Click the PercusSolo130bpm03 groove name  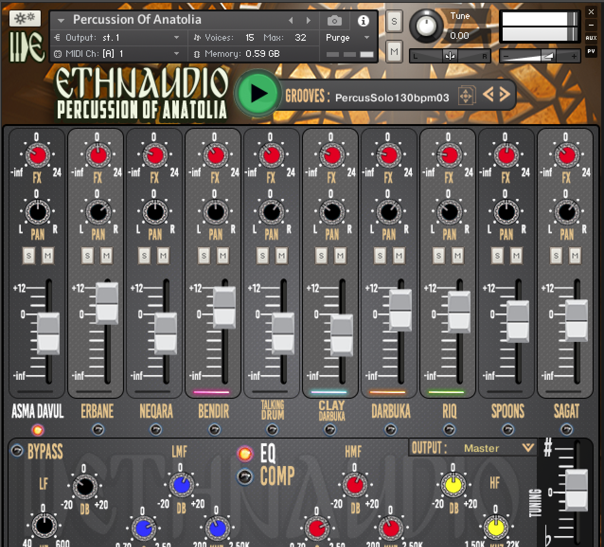click(392, 98)
